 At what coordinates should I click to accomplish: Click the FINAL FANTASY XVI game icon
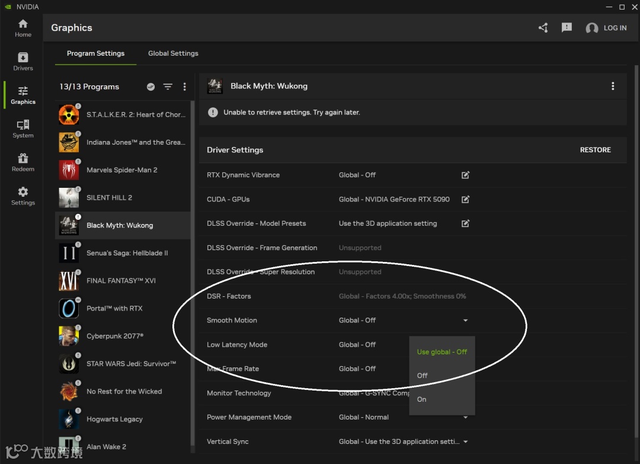coord(69,281)
